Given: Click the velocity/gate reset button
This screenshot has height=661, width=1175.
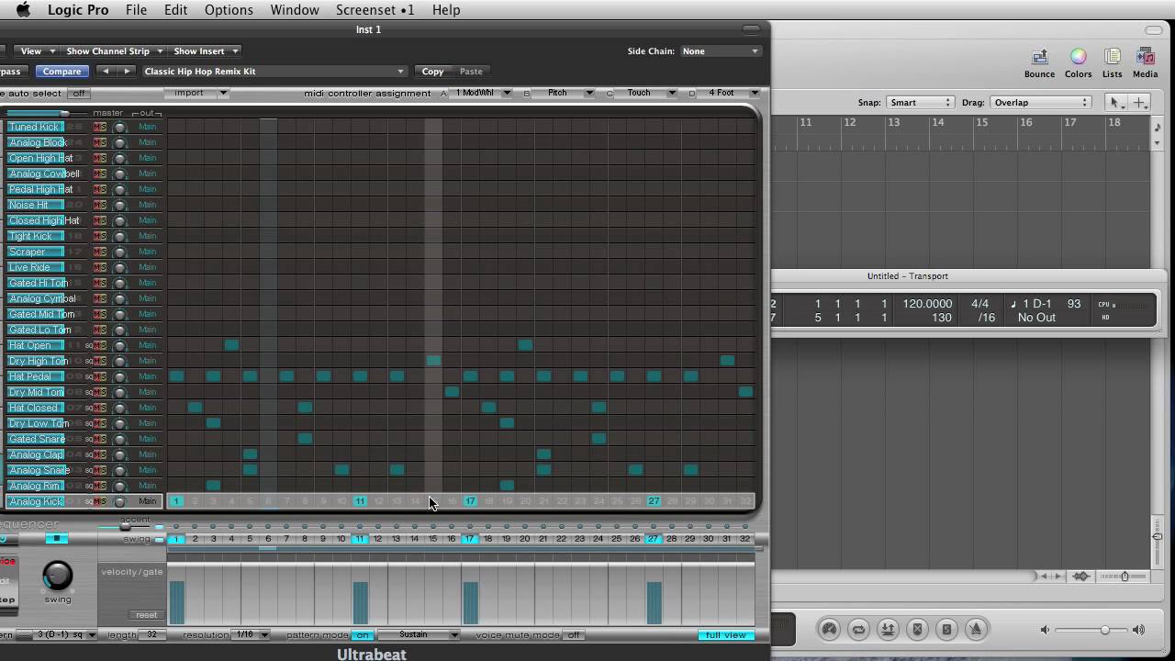Looking at the screenshot, I should pos(146,615).
